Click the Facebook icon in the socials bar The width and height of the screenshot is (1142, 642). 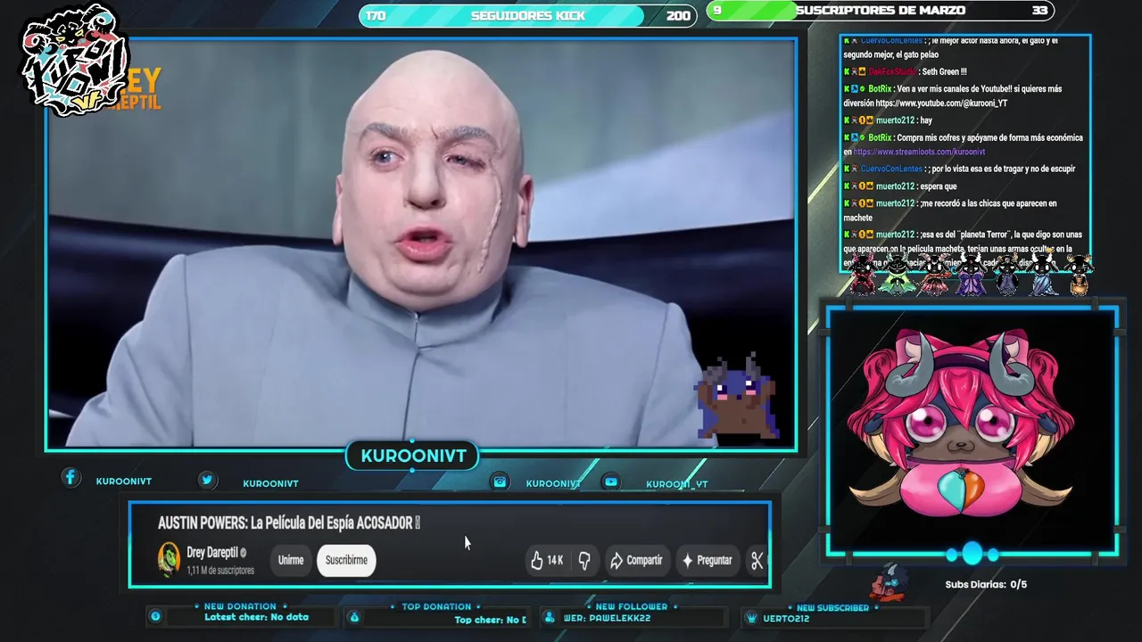pyautogui.click(x=70, y=478)
